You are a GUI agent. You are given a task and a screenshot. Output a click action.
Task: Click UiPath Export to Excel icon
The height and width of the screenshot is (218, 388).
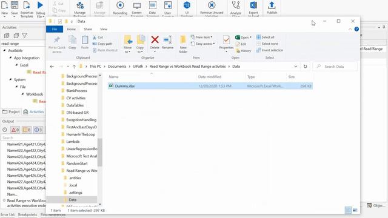[253, 5]
